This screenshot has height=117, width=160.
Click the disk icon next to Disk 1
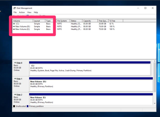[x=15, y=78]
